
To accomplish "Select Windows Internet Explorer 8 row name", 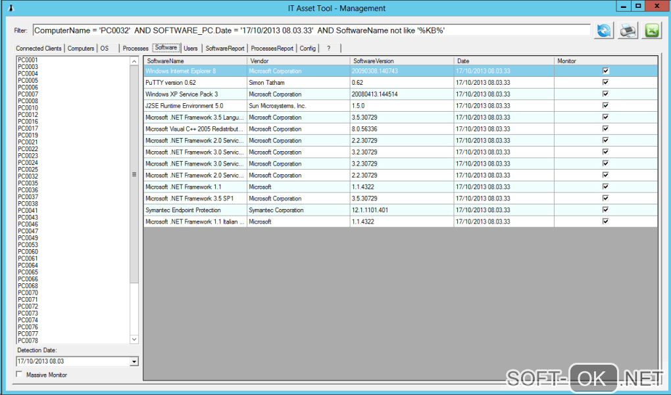I will click(195, 71).
